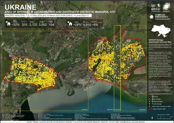Click the 3,002 moderately damaged count
Image resolution: width=174 pixels, height=123 pixels.
point(43,24)
